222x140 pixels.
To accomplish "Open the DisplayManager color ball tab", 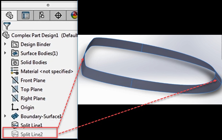I will click(74, 15).
